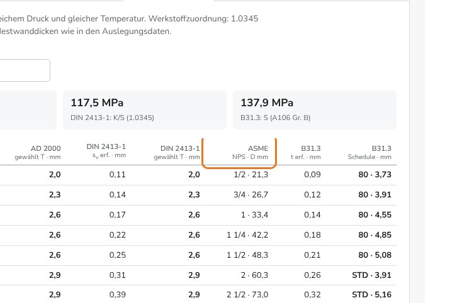Click the DIN 2413-1 gewählt T column header
Viewport: 462px width, 303px height.
[x=177, y=152]
